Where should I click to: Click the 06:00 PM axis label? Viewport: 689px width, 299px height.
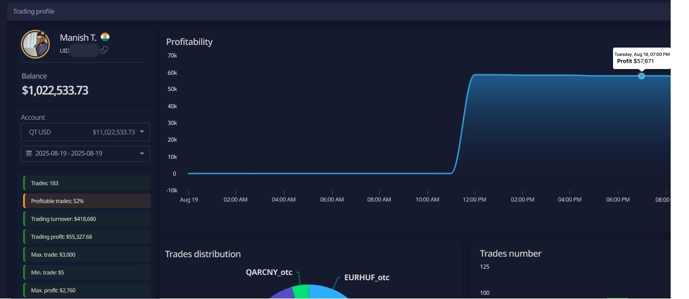(618, 200)
